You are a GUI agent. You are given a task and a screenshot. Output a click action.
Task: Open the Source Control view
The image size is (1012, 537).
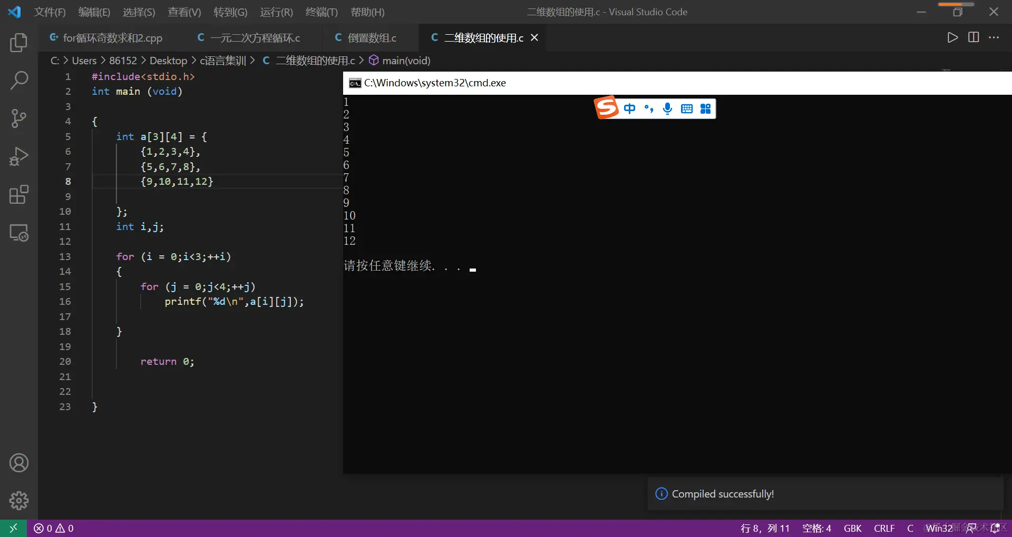click(x=19, y=118)
